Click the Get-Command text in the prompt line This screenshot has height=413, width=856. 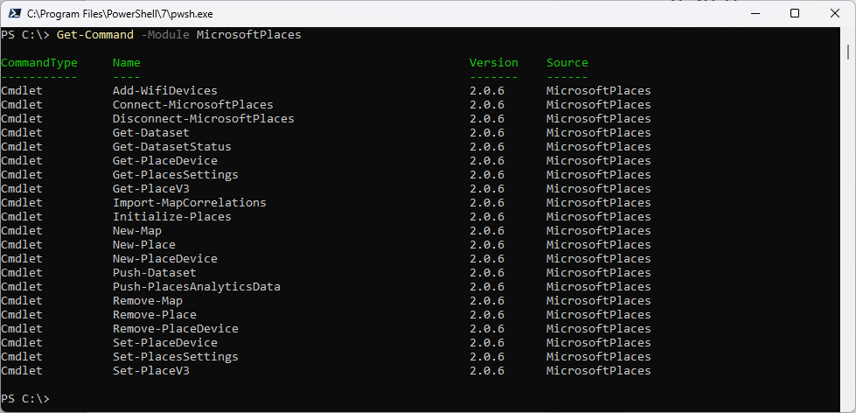click(95, 35)
